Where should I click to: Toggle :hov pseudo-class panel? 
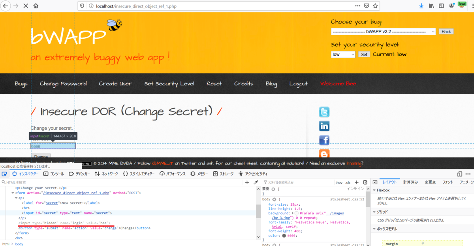coord(339,182)
